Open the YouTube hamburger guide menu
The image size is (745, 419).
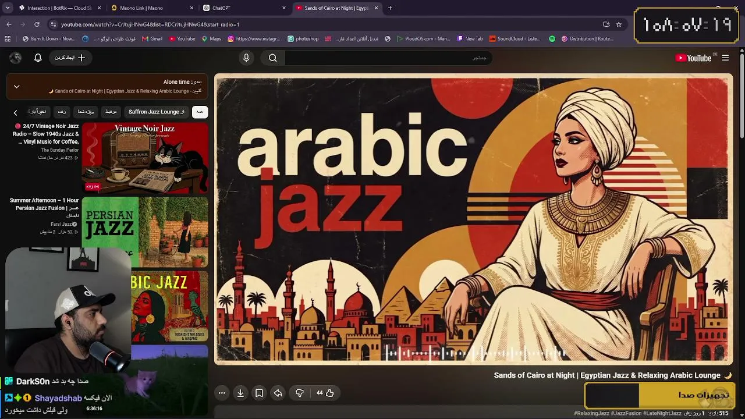point(725,58)
